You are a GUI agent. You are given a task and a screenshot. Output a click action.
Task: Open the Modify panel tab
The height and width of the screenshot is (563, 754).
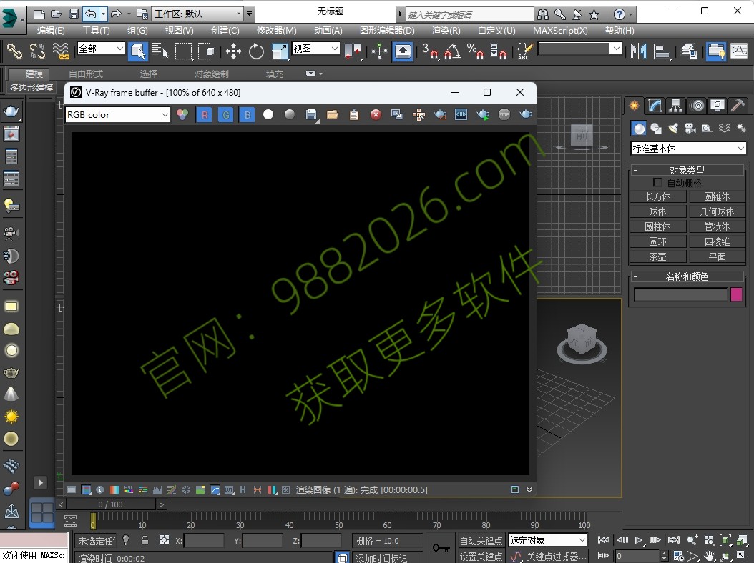point(655,105)
